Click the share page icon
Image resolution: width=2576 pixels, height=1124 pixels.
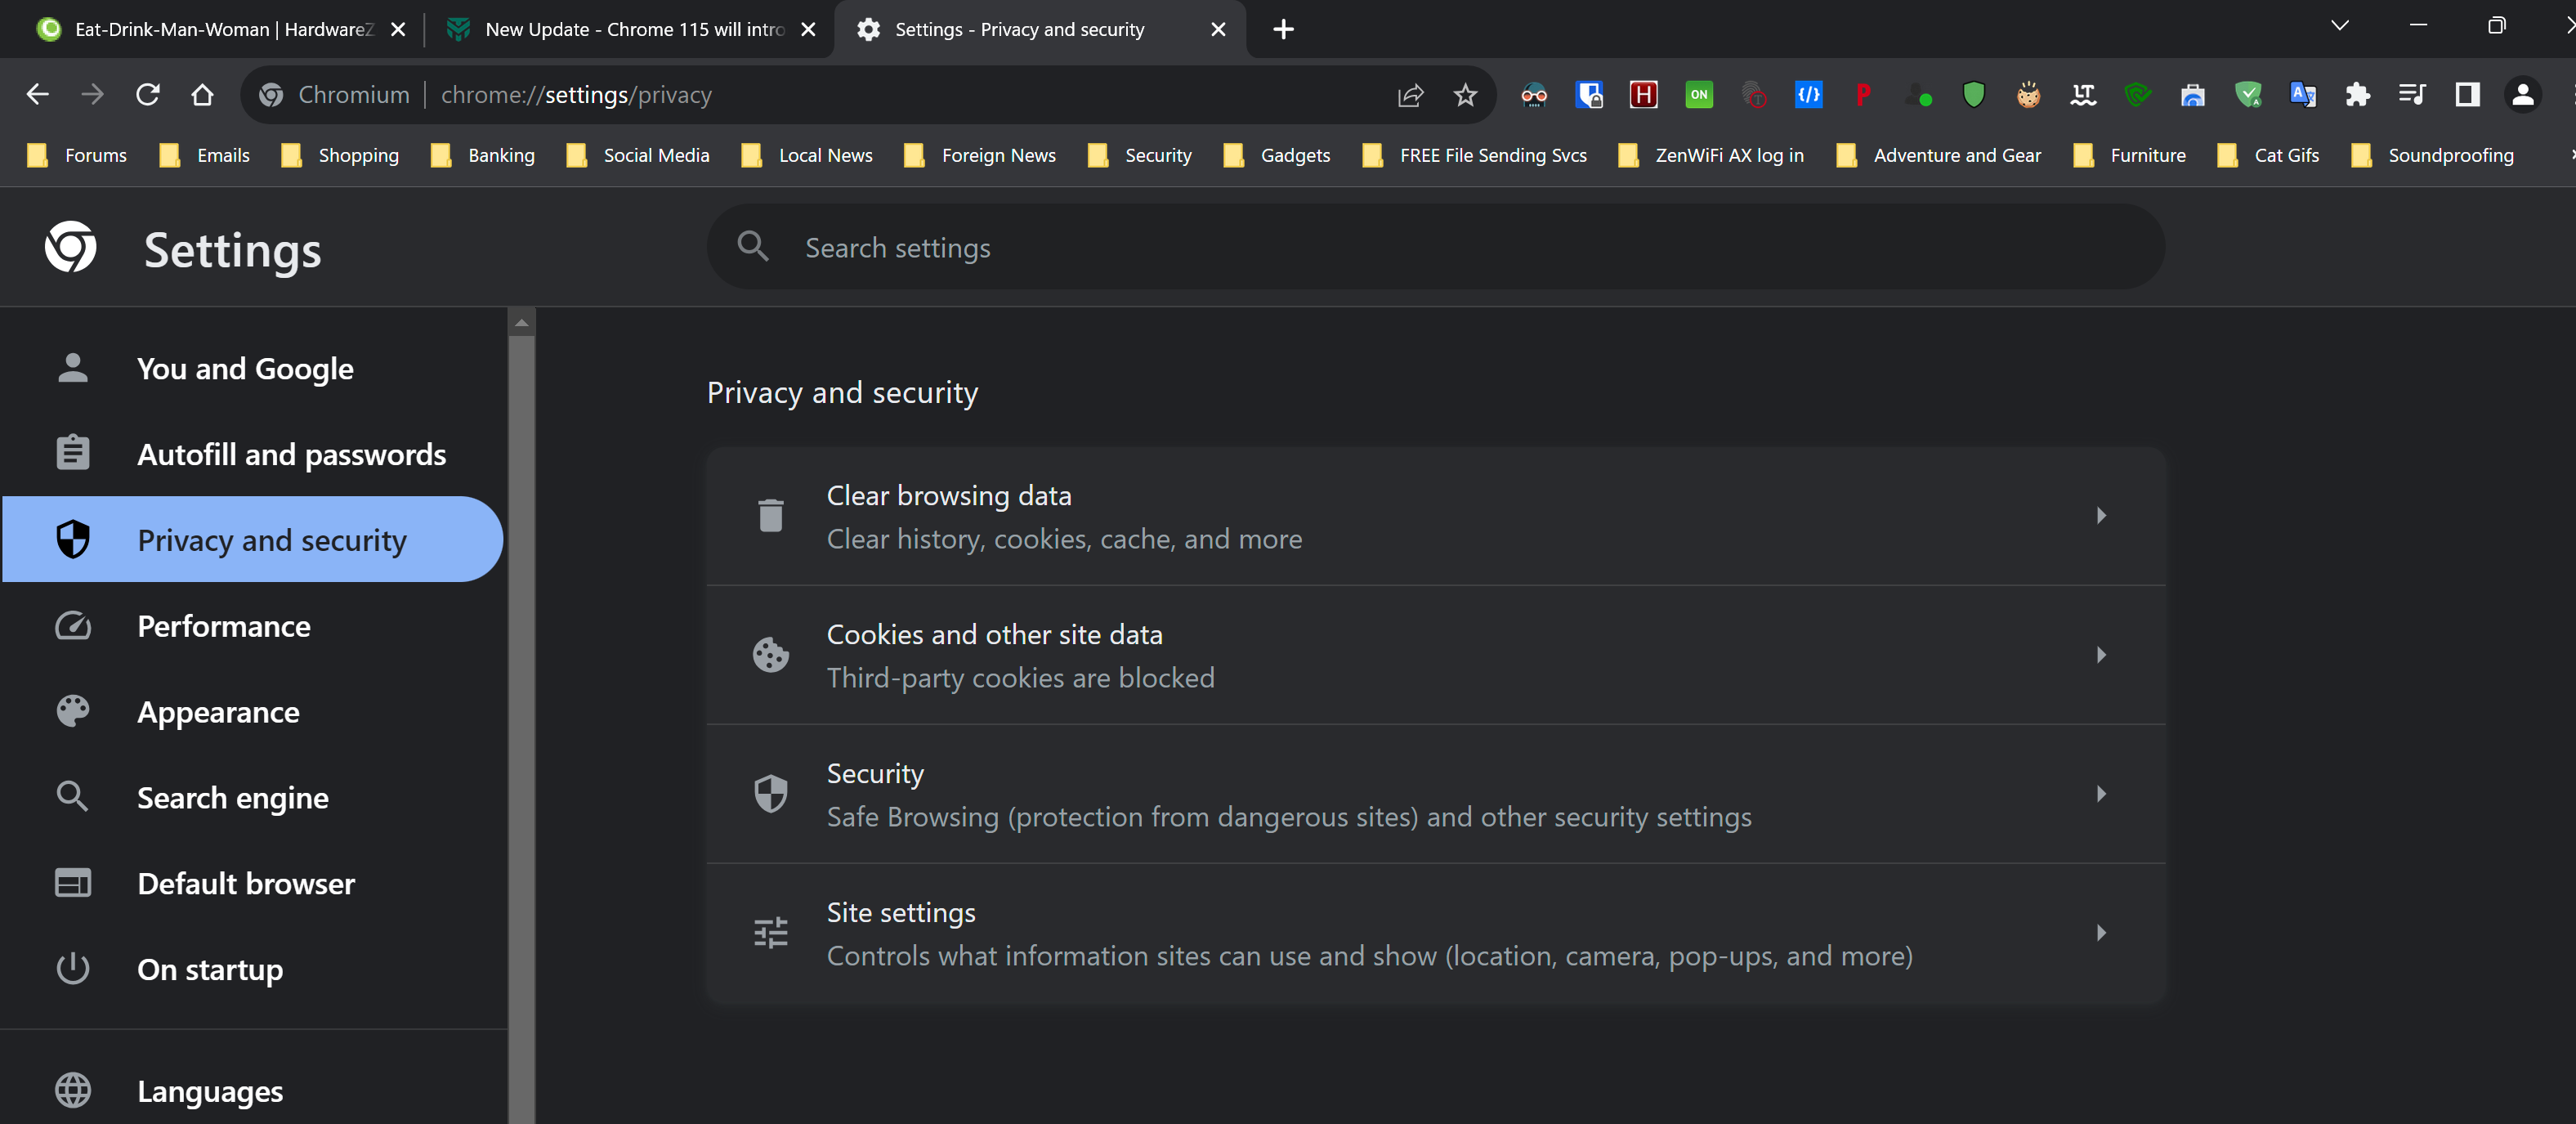point(1410,95)
